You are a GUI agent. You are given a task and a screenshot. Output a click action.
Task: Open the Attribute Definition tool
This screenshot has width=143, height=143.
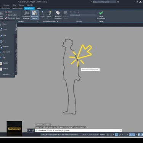[58, 15]
